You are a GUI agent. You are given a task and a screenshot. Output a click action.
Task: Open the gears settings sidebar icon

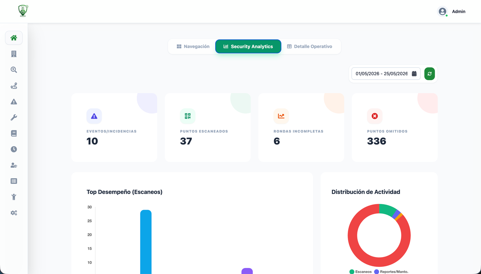14,213
